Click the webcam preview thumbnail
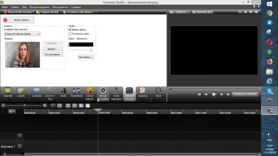 pos(23,55)
